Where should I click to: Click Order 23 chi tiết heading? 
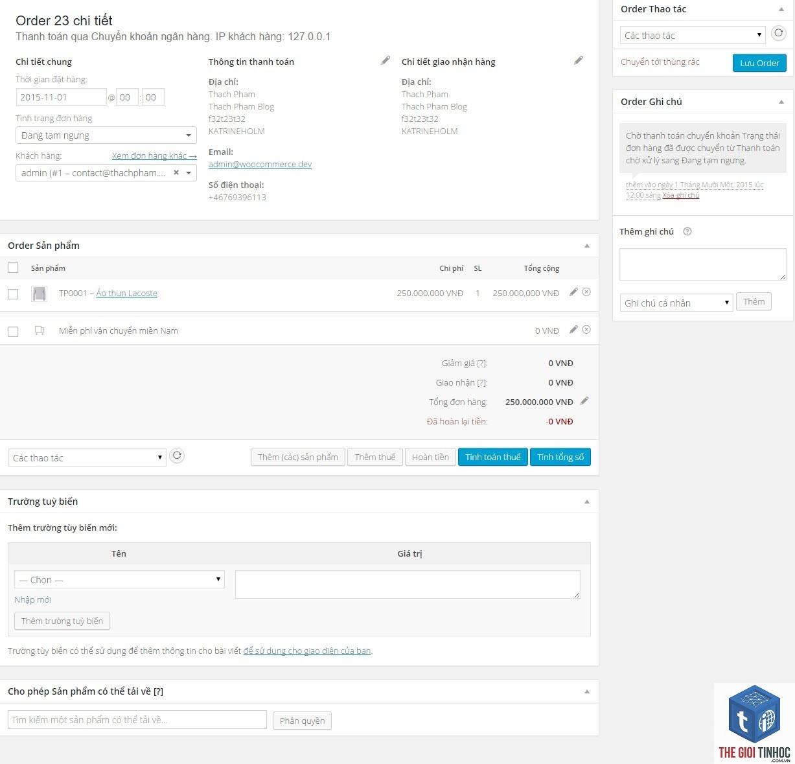tap(64, 20)
